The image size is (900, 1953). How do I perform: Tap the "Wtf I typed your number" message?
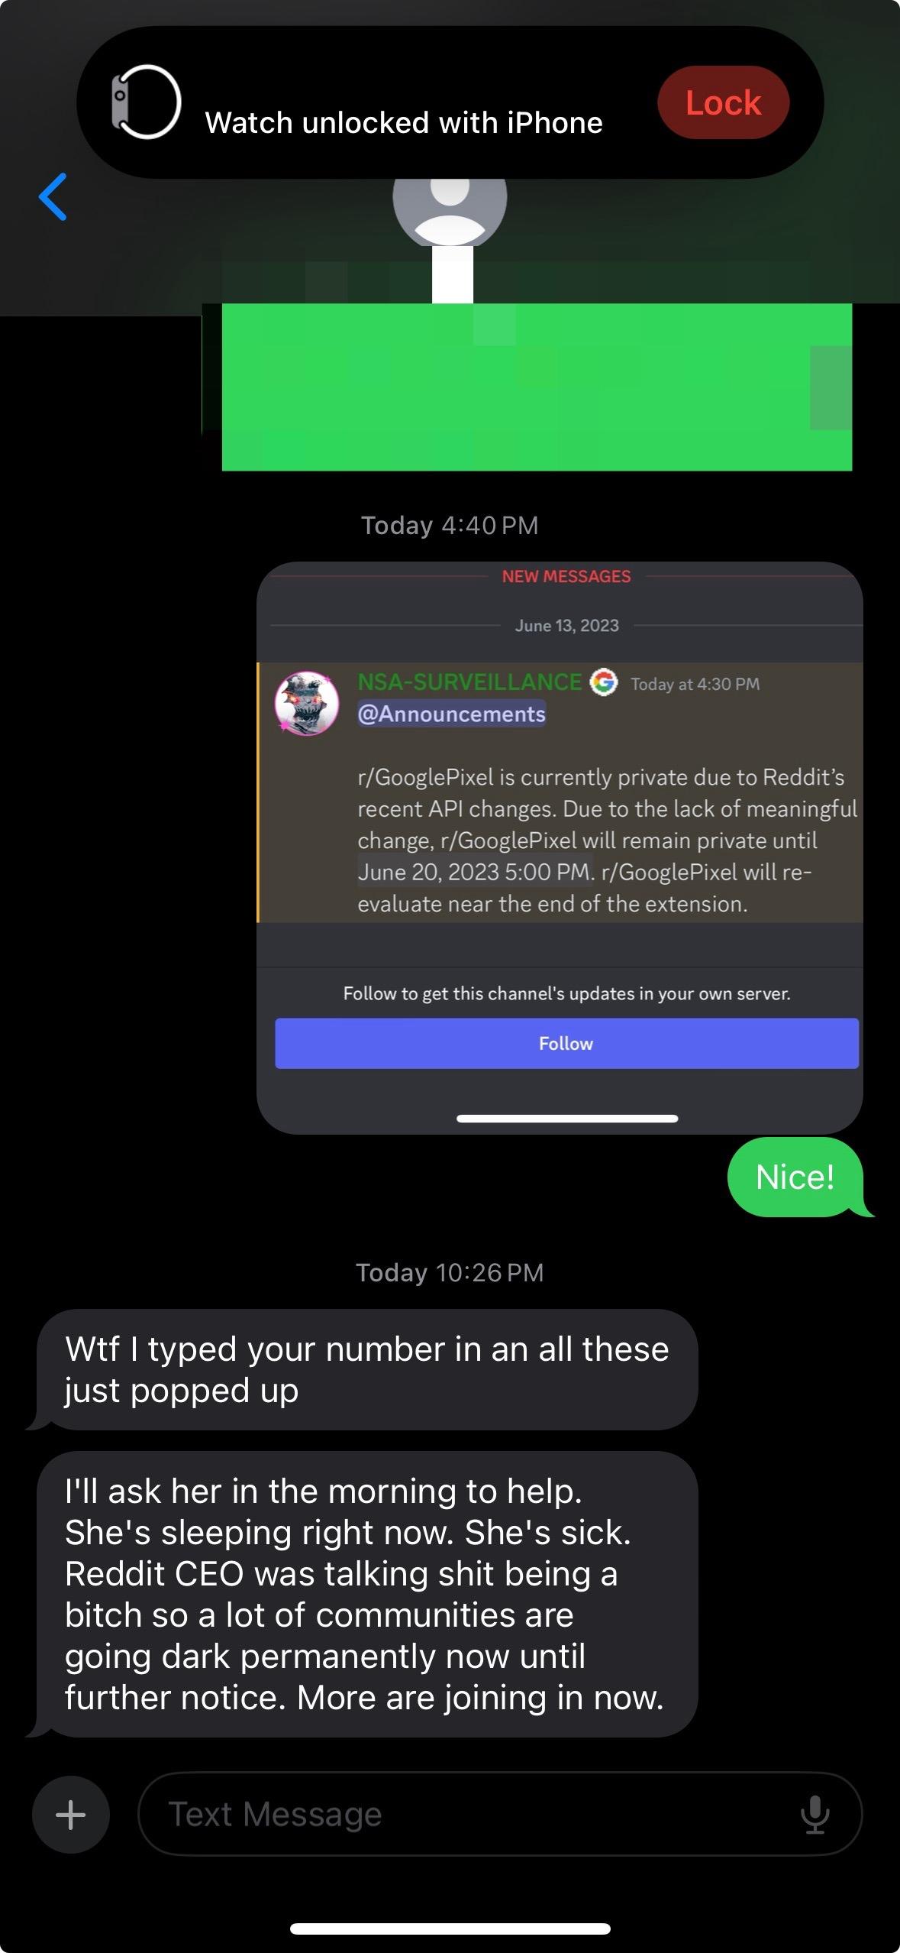(366, 1369)
